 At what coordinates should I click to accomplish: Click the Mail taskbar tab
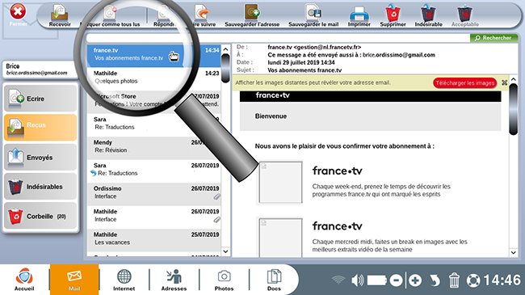(x=74, y=280)
